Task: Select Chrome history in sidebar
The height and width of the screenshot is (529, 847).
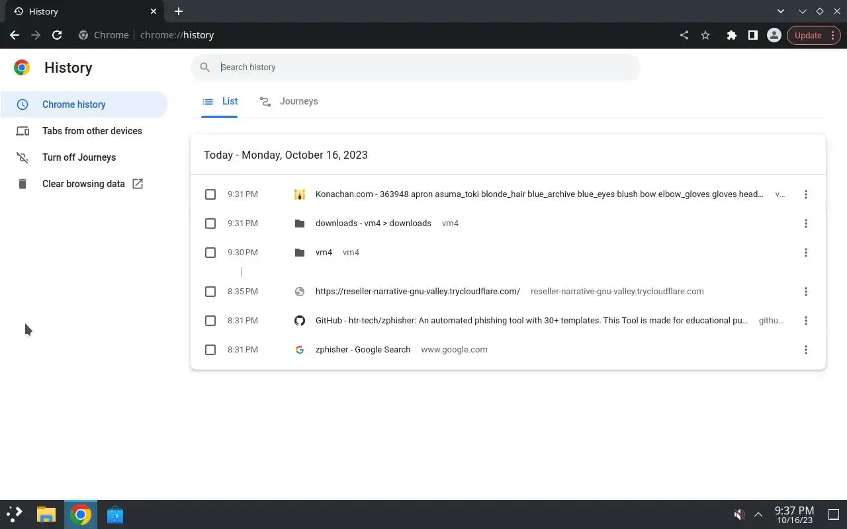Action: pos(84,104)
